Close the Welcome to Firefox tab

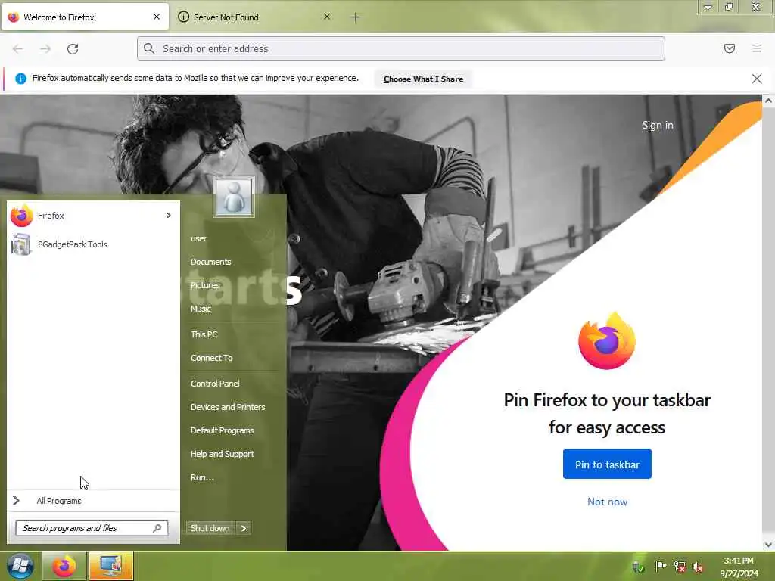[x=157, y=17]
